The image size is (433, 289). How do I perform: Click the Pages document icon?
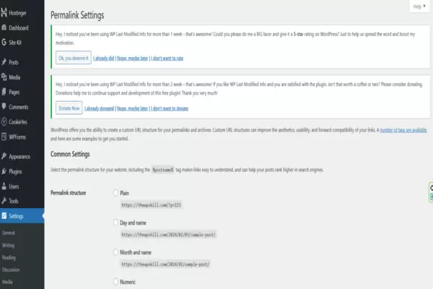pyautogui.click(x=4, y=92)
